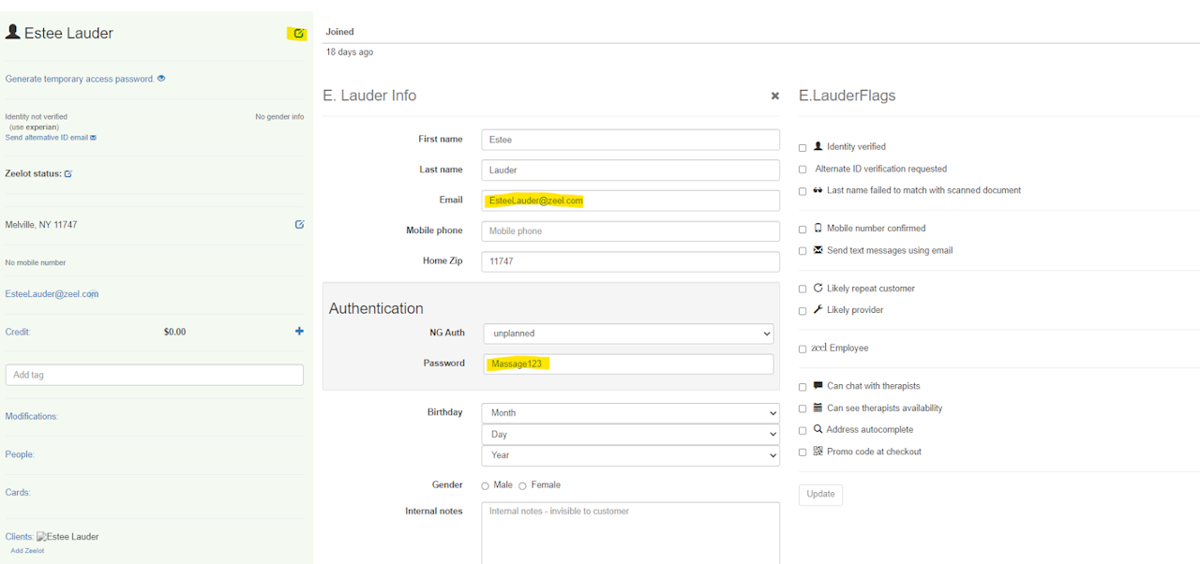Click the $0.00 credit value

(174, 332)
